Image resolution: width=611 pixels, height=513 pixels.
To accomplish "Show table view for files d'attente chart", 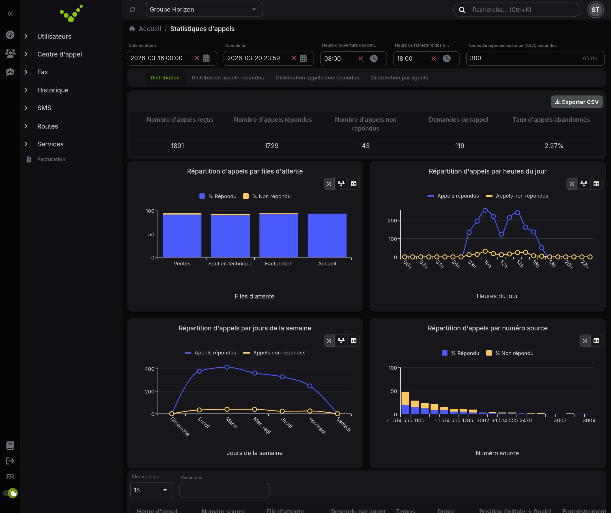I will point(353,184).
